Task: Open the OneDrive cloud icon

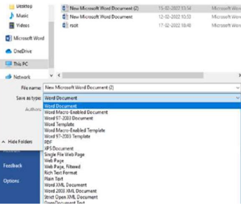Action: point(8,51)
